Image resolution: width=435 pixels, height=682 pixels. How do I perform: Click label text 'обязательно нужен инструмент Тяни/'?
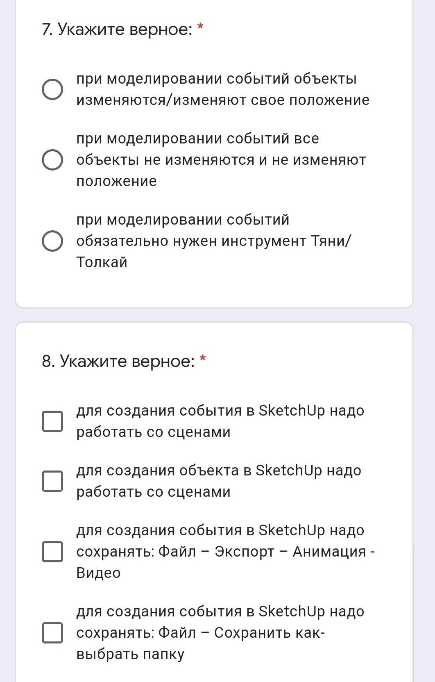point(214,241)
